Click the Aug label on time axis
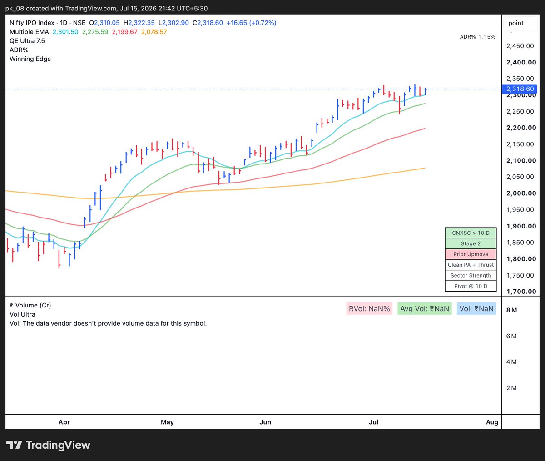The height and width of the screenshot is (461, 545). [x=492, y=422]
